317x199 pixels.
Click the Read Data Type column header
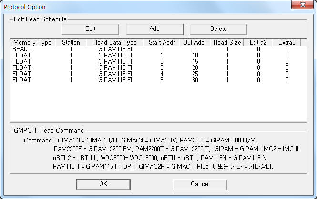point(115,42)
